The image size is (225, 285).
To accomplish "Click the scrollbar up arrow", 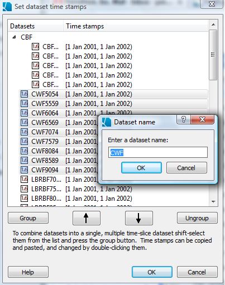I will pos(213,25).
